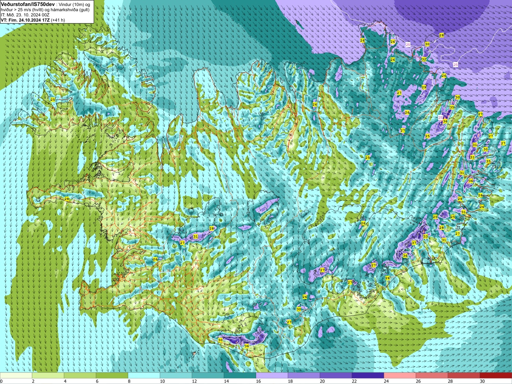Click the 6–8 dark green legend swatch

112,376
